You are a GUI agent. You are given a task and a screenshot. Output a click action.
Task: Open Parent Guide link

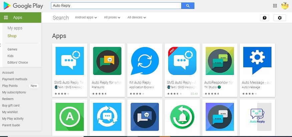click(x=11, y=125)
